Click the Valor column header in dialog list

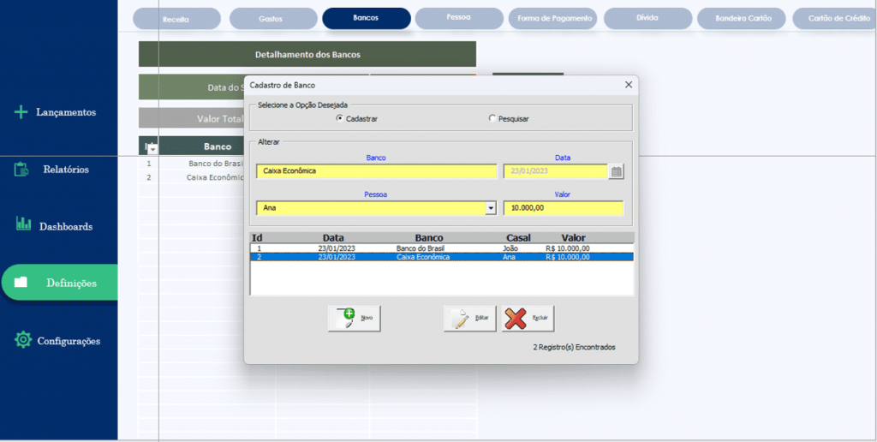573,238
